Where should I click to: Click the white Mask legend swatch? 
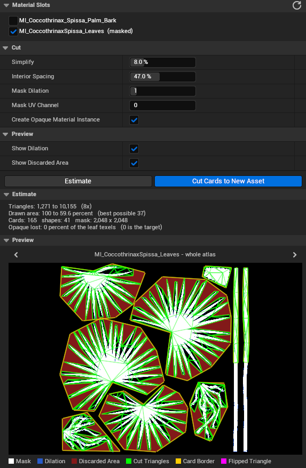[x=11, y=461]
